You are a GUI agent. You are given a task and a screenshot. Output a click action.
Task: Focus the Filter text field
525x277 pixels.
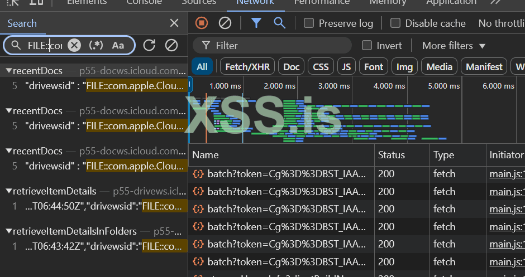pos(272,46)
